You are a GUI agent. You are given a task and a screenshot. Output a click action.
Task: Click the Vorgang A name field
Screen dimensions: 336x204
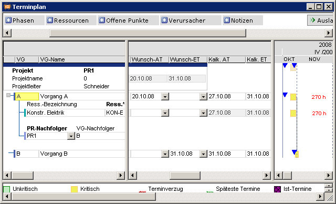click(82, 97)
